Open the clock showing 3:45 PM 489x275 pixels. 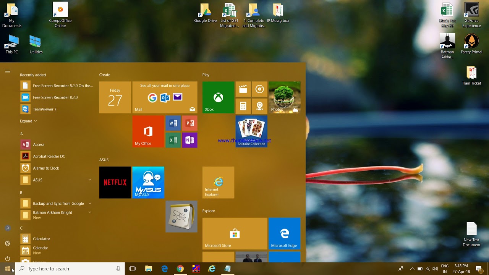461,269
